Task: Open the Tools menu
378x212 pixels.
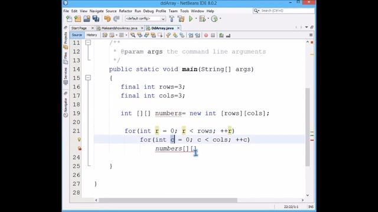Action: (184, 11)
